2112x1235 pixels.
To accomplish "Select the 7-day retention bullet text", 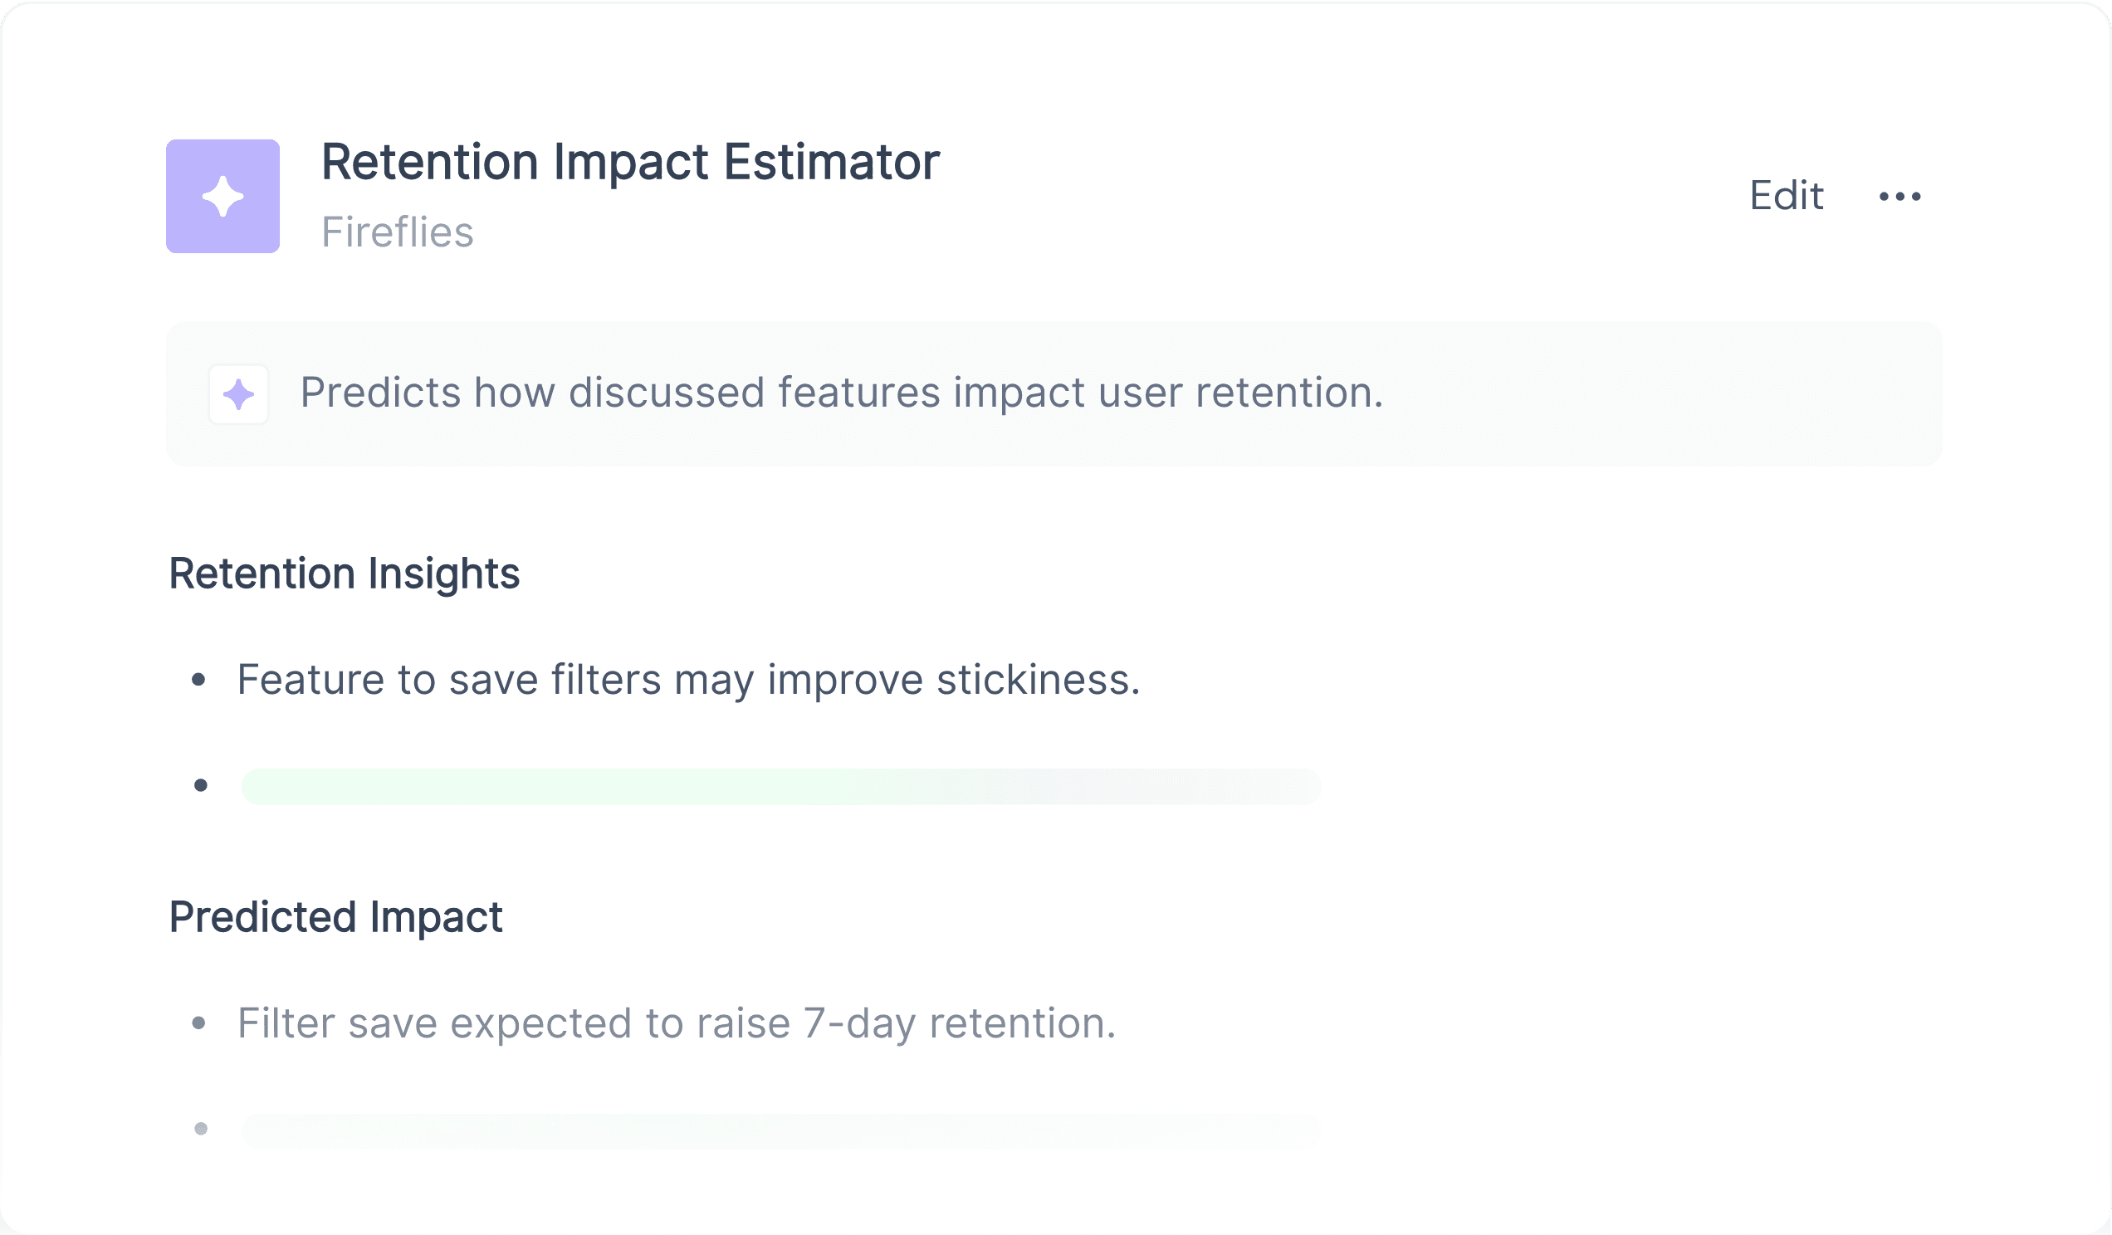I will tap(677, 1023).
